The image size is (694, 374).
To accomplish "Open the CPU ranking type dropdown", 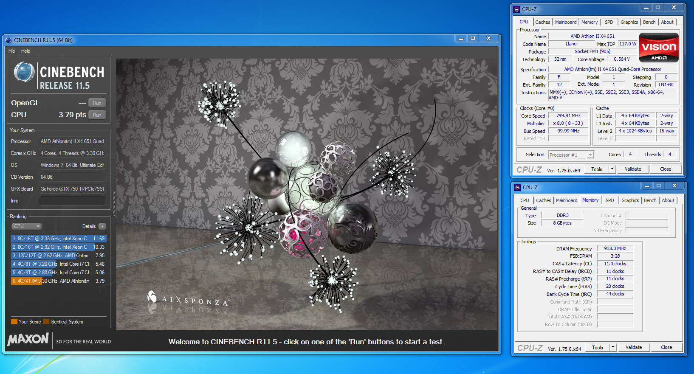I will [26, 226].
